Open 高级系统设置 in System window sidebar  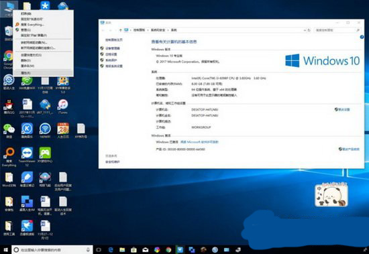pos(114,66)
